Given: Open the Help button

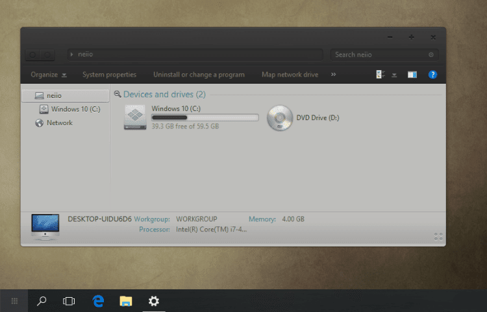Looking at the screenshot, I should [x=432, y=75].
